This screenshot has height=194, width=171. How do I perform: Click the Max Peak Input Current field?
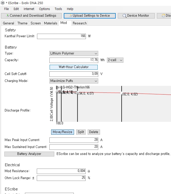[74, 140]
